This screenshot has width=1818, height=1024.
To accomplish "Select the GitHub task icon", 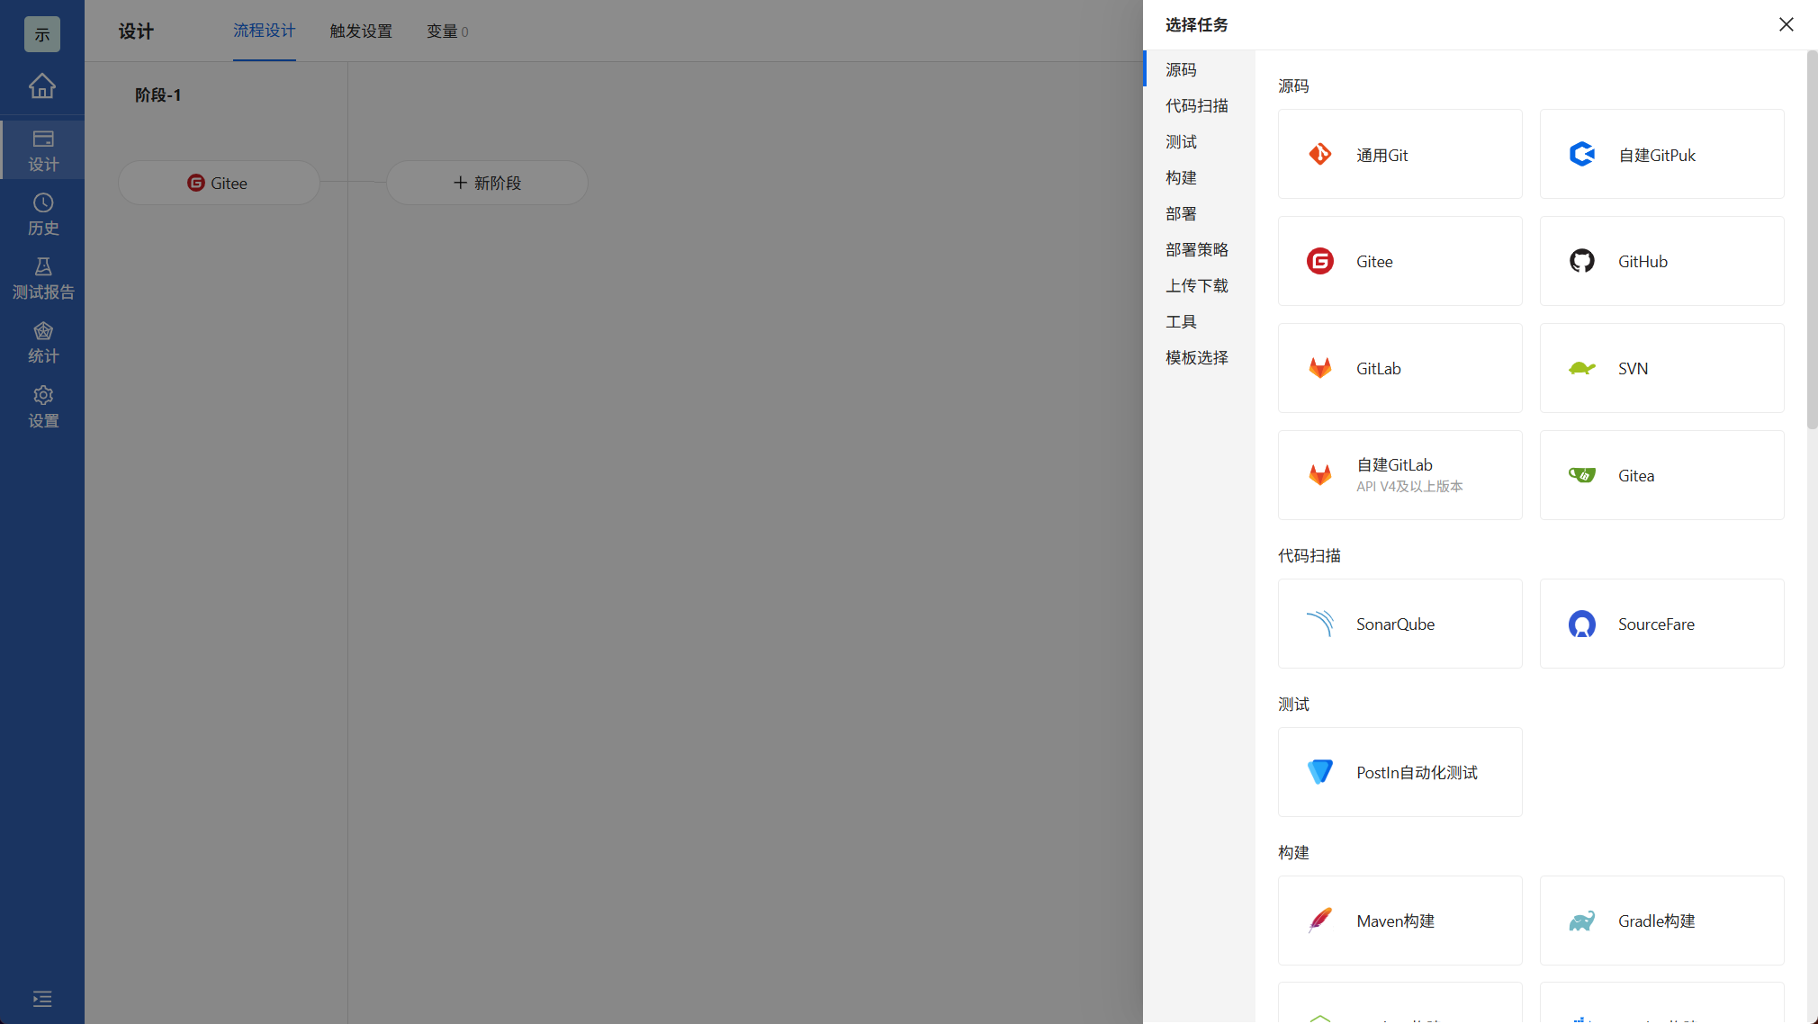I will point(1582,261).
